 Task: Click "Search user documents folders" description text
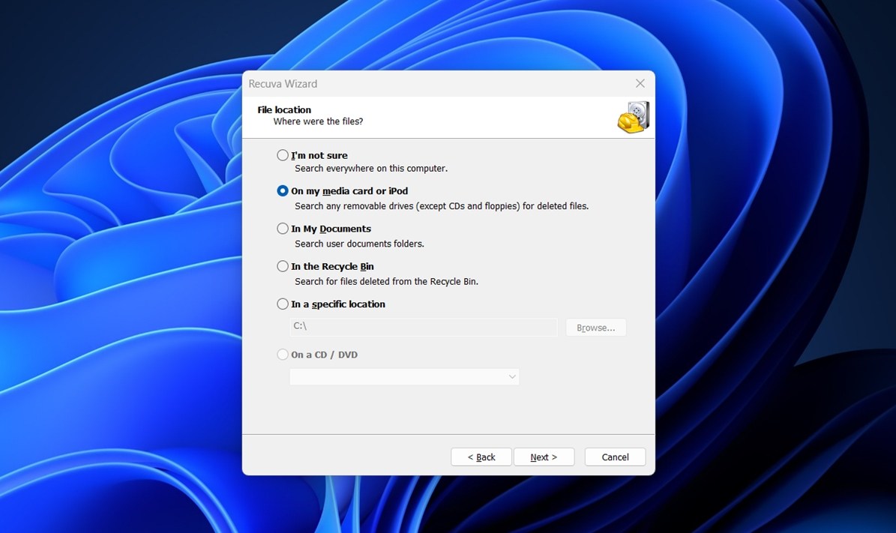tap(359, 244)
